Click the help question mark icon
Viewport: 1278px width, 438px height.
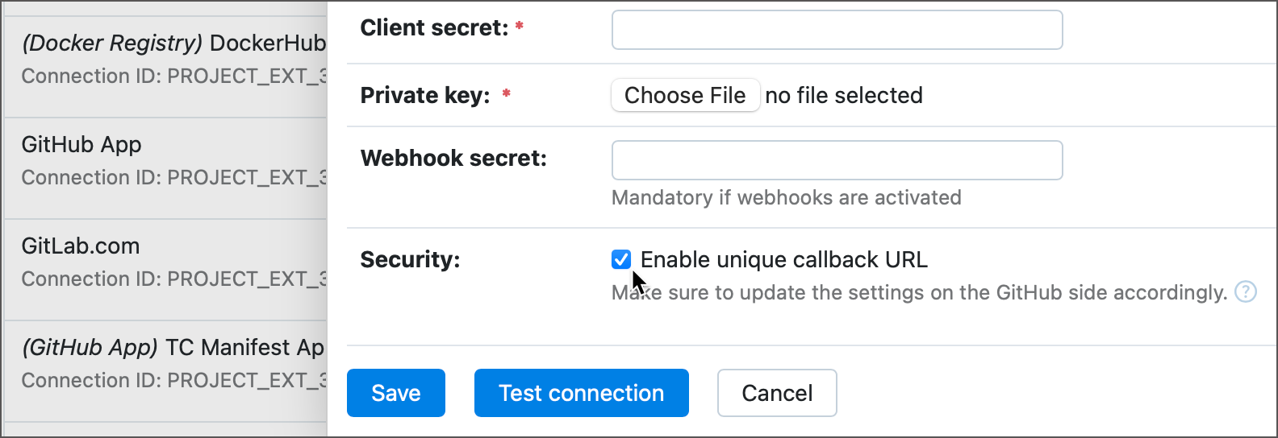click(1246, 291)
